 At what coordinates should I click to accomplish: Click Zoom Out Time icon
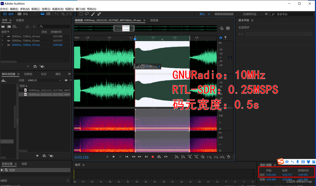196,157
